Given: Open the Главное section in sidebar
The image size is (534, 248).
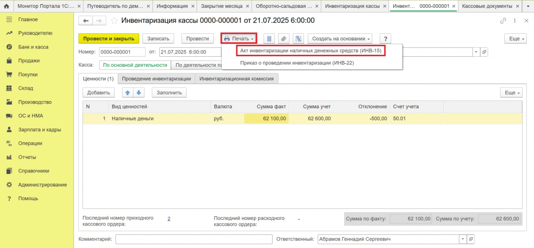Looking at the screenshot, I should coord(28,19).
